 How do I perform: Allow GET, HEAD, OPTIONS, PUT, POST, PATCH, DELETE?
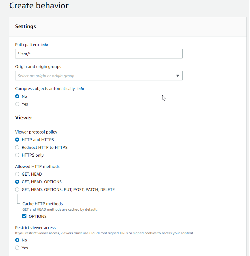pos(17,190)
